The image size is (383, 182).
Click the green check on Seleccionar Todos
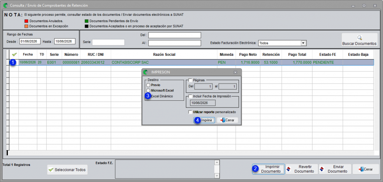click(x=51, y=170)
